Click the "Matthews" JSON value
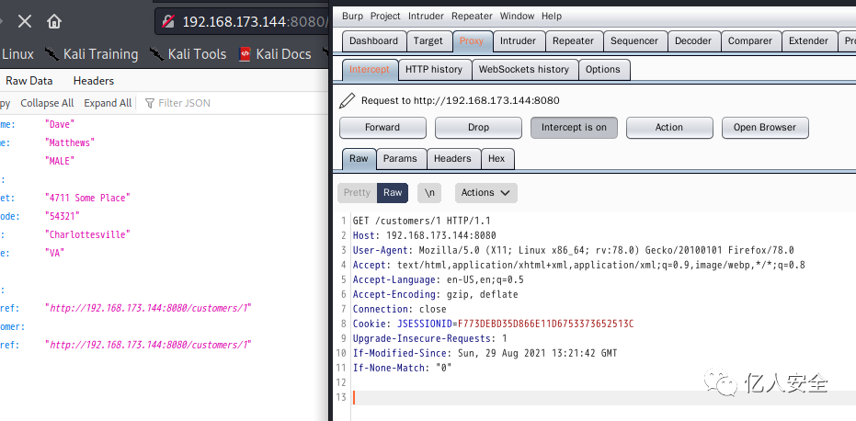Screen dimensions: 856x421 (x=70, y=143)
